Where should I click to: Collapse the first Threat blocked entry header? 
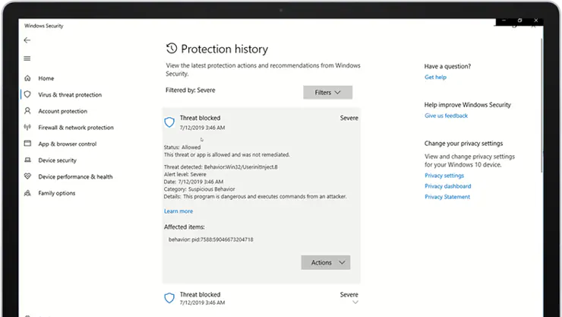pos(261,122)
